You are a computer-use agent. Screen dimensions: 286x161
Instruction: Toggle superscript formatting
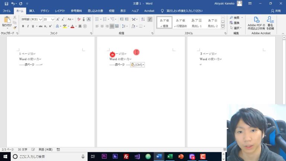[50, 26]
